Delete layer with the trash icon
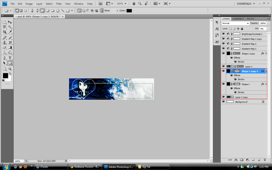Viewport: 272px width, 170px height. (265, 160)
